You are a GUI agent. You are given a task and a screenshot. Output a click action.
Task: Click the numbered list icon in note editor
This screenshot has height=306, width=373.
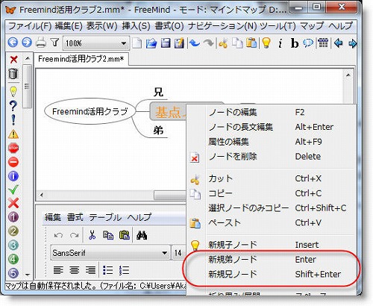124,270
